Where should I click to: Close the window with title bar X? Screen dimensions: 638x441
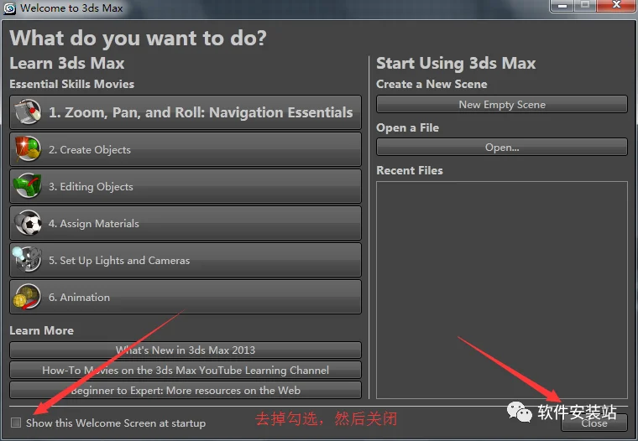(x=617, y=6)
